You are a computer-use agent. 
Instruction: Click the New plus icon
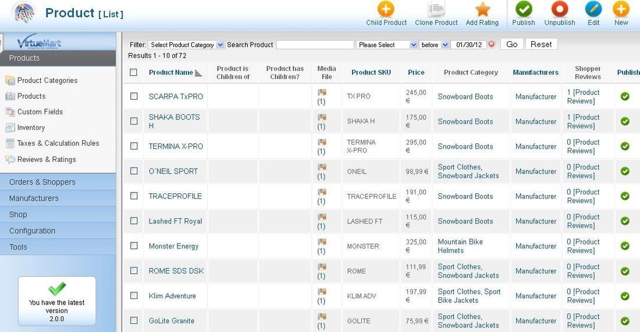(x=621, y=9)
